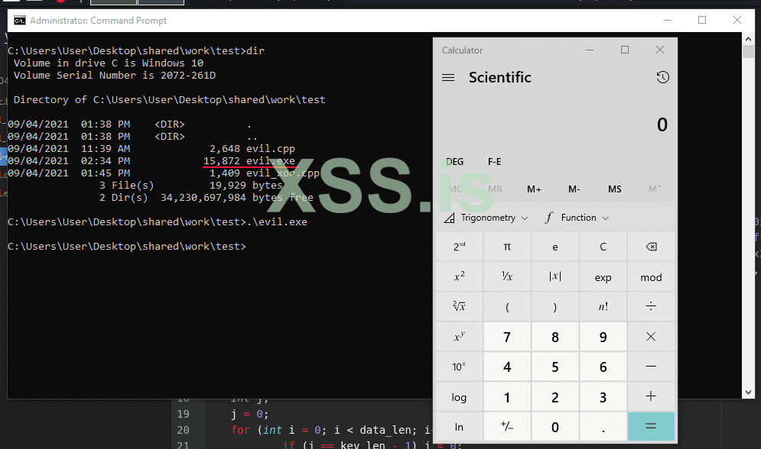Maximize the Command Prompt window
761x449 pixels.
(702, 21)
